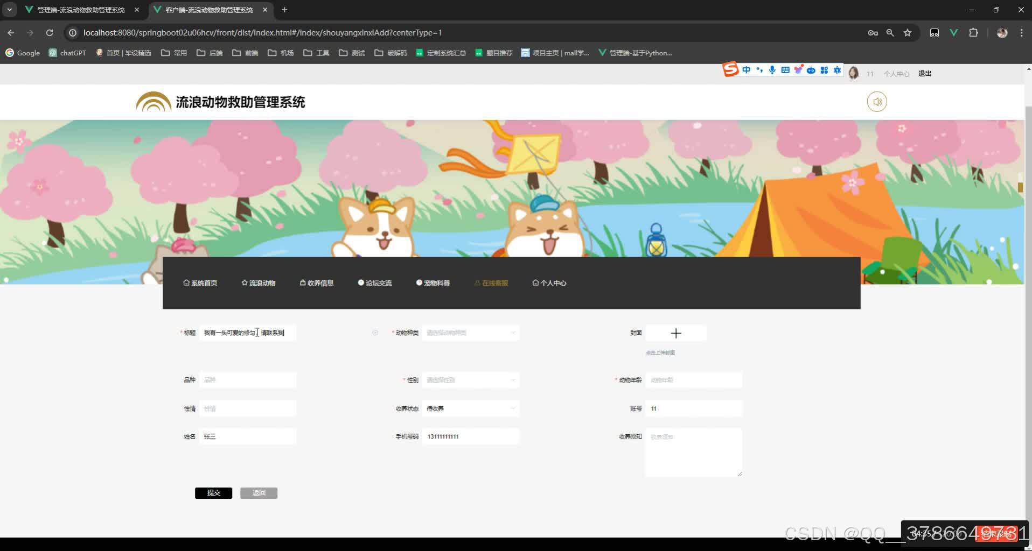The height and width of the screenshot is (551, 1032).
Task: Open Chrome extensions puzzle icon
Action: pos(973,33)
